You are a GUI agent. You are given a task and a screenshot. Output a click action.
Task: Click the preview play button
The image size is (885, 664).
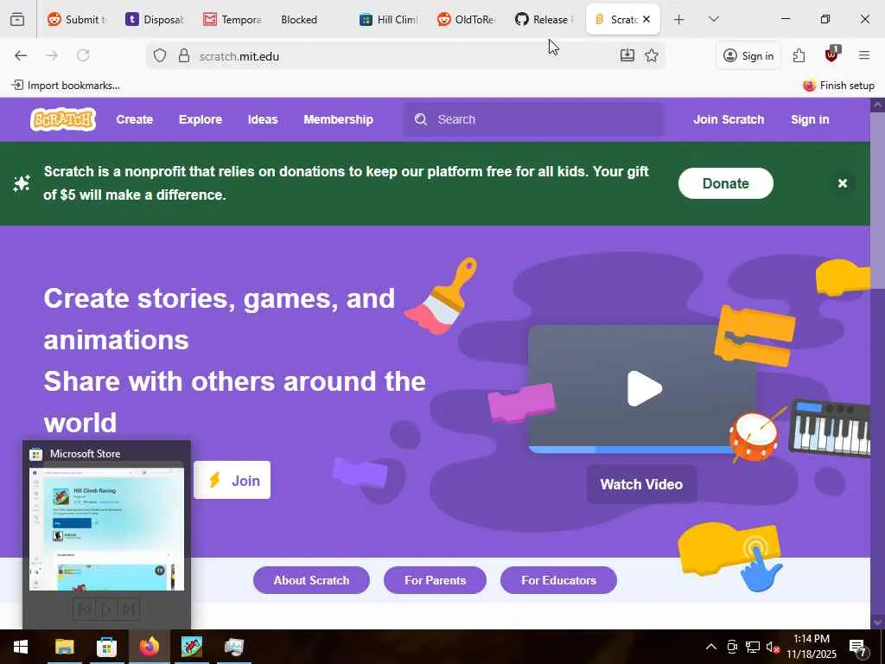coord(106,610)
